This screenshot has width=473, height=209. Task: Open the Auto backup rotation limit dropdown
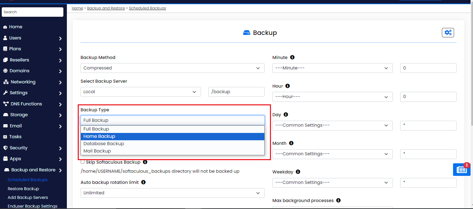172,193
